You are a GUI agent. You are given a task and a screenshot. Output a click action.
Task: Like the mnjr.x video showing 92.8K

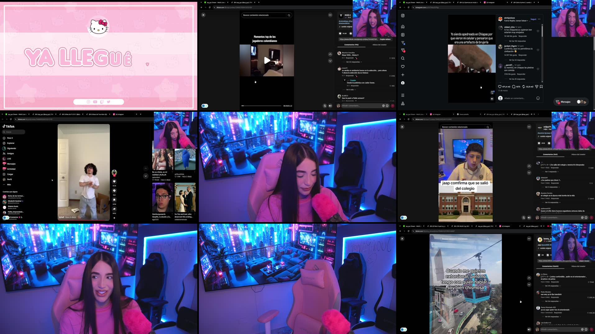pyautogui.click(x=340, y=34)
